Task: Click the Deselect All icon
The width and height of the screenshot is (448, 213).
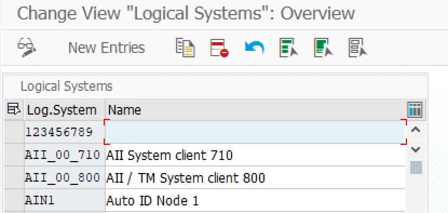Action: click(358, 48)
